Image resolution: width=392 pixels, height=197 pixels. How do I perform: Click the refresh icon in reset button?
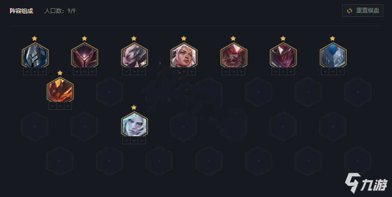click(x=349, y=11)
